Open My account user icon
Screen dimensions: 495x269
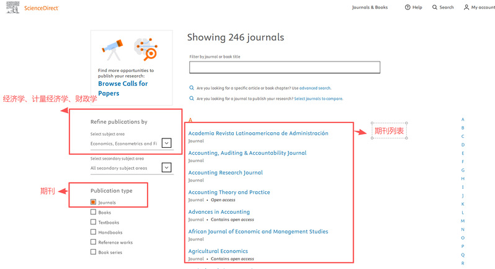click(466, 7)
